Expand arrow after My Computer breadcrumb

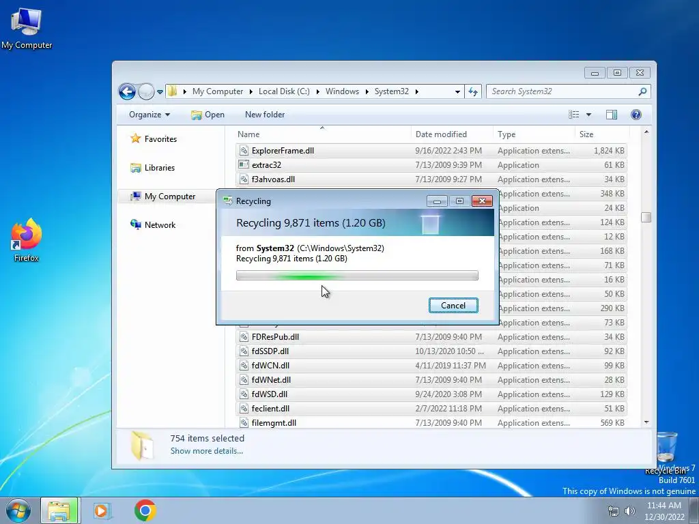(251, 91)
